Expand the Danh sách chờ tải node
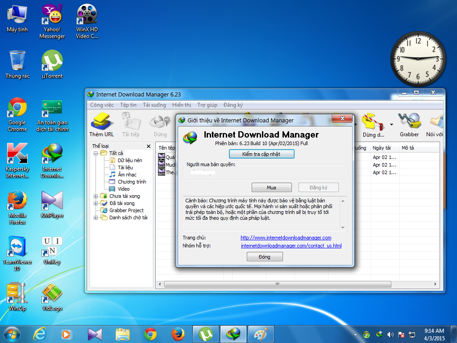The width and height of the screenshot is (457, 343). coord(96,218)
